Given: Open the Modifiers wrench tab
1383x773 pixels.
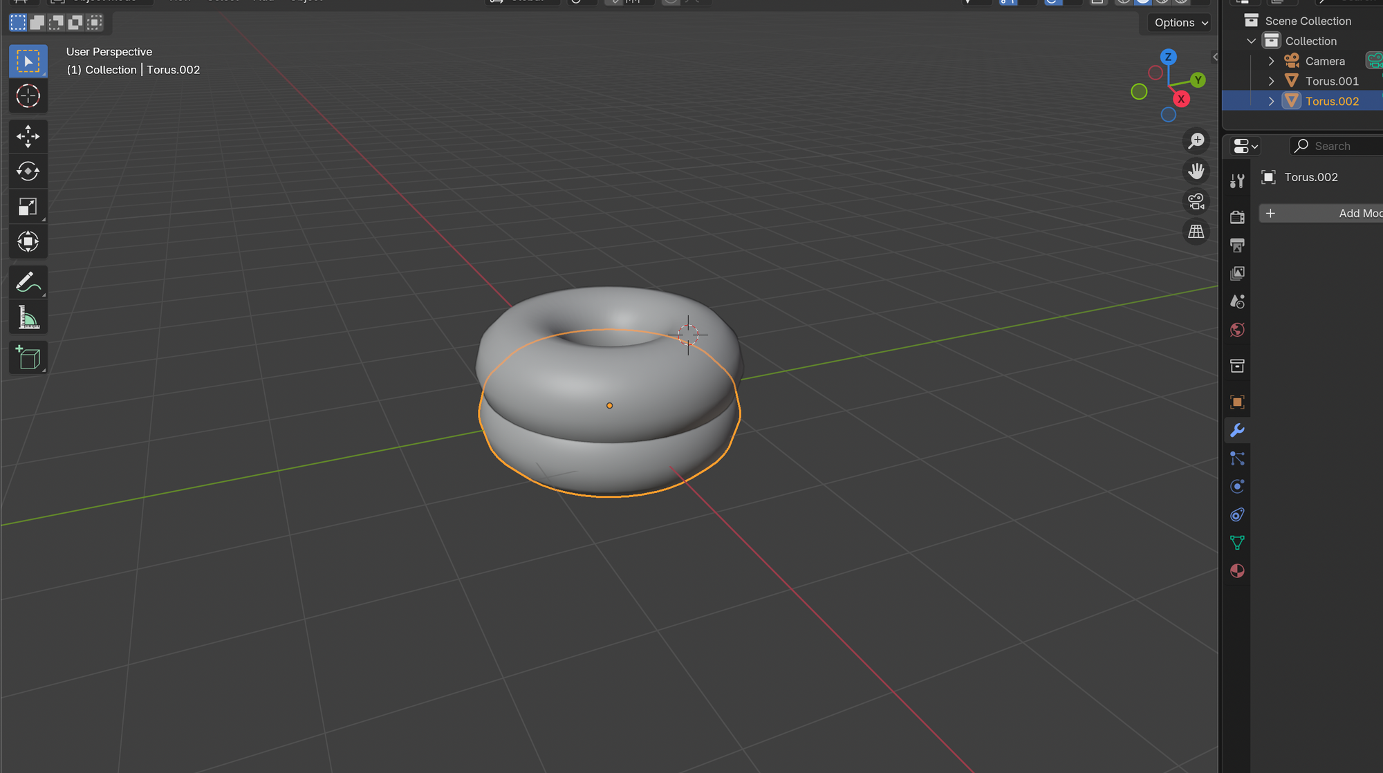Looking at the screenshot, I should [1237, 430].
